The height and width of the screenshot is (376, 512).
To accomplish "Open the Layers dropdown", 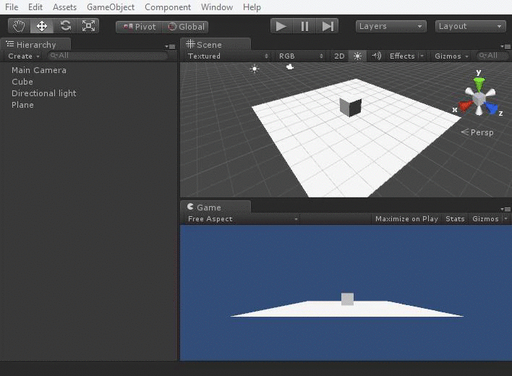I will (391, 26).
